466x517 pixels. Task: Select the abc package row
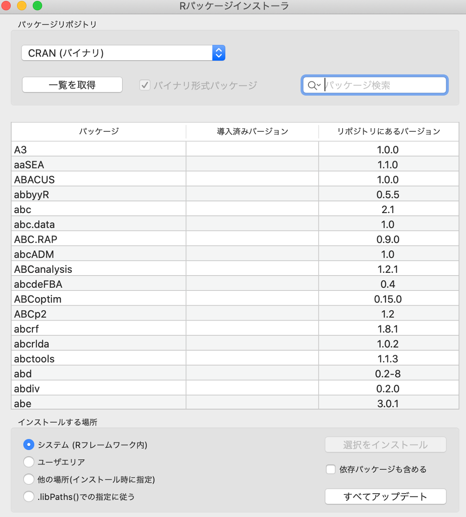[235, 209]
